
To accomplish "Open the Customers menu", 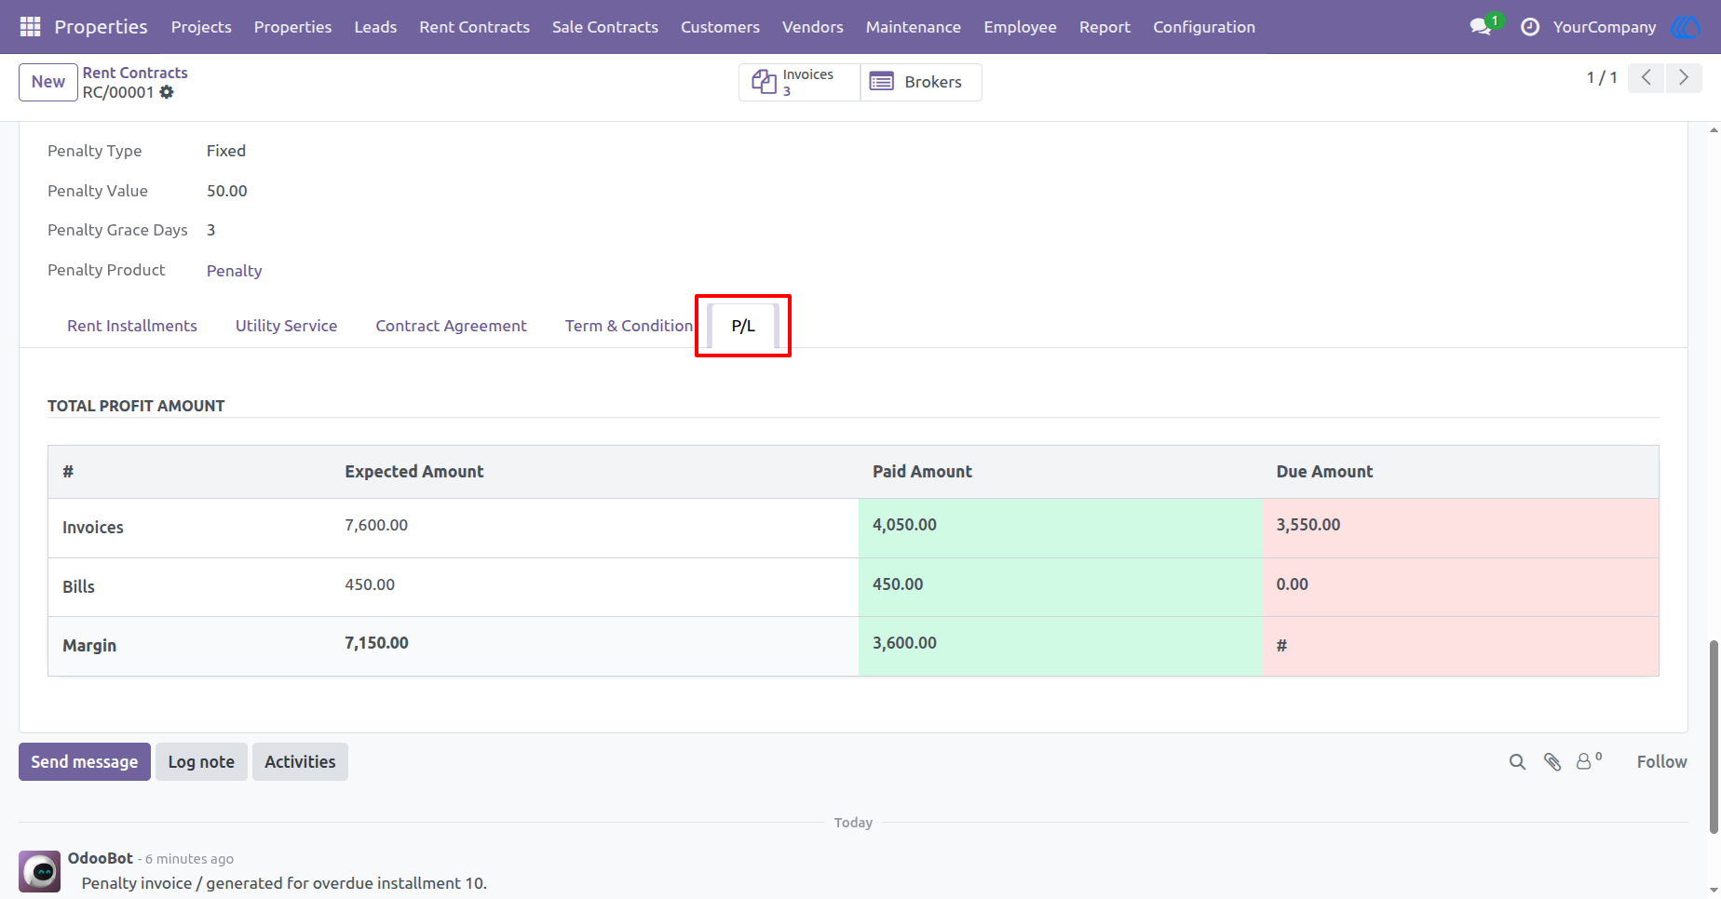I will tap(720, 27).
